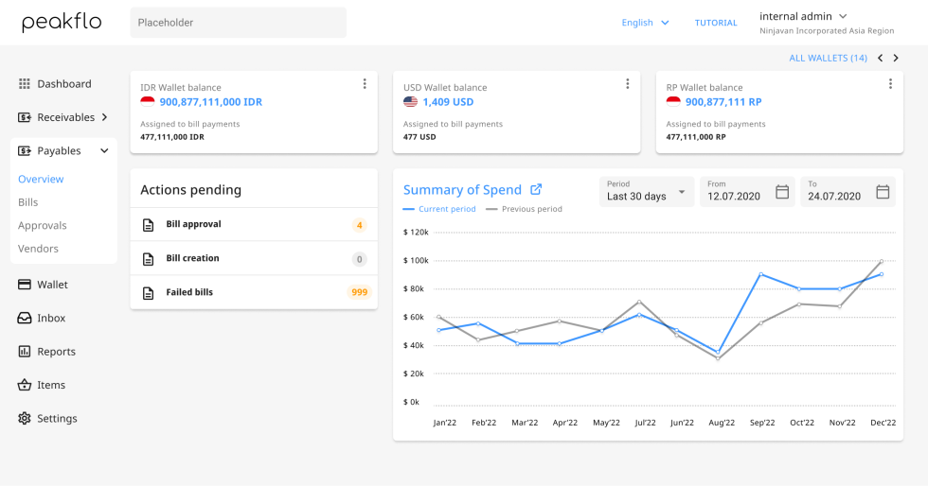
Task: Open Settings from the sidebar
Action: coord(57,418)
